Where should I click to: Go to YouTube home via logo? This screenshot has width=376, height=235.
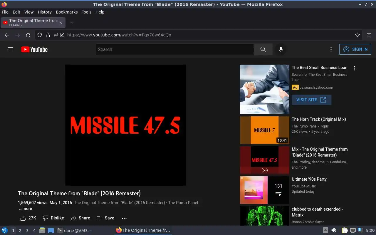(34, 49)
